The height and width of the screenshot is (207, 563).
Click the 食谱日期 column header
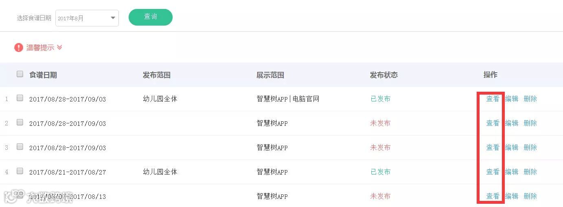point(43,75)
